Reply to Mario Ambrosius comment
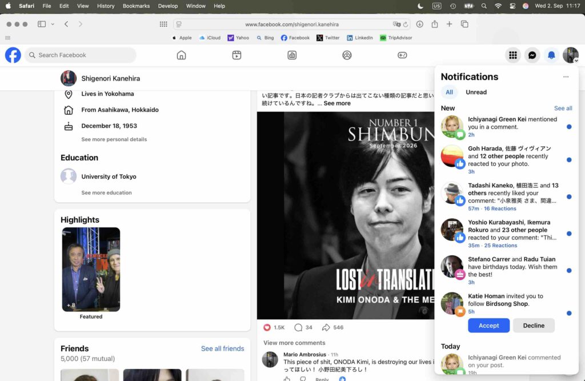585x381 pixels. (x=322, y=379)
